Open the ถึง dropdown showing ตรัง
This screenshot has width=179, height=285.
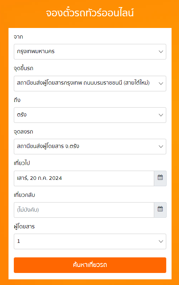tap(90, 115)
